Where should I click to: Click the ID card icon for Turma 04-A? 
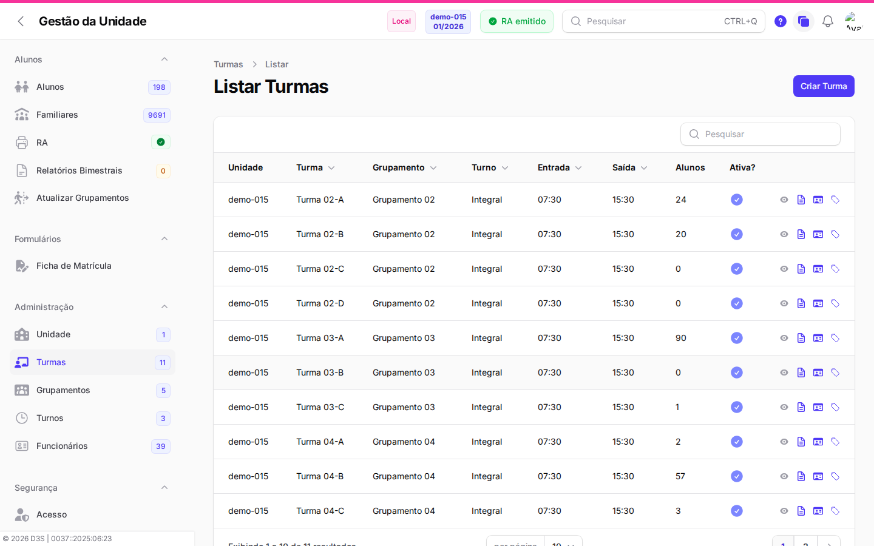pyautogui.click(x=818, y=442)
